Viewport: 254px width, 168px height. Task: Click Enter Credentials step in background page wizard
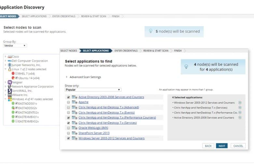tap(64, 16)
